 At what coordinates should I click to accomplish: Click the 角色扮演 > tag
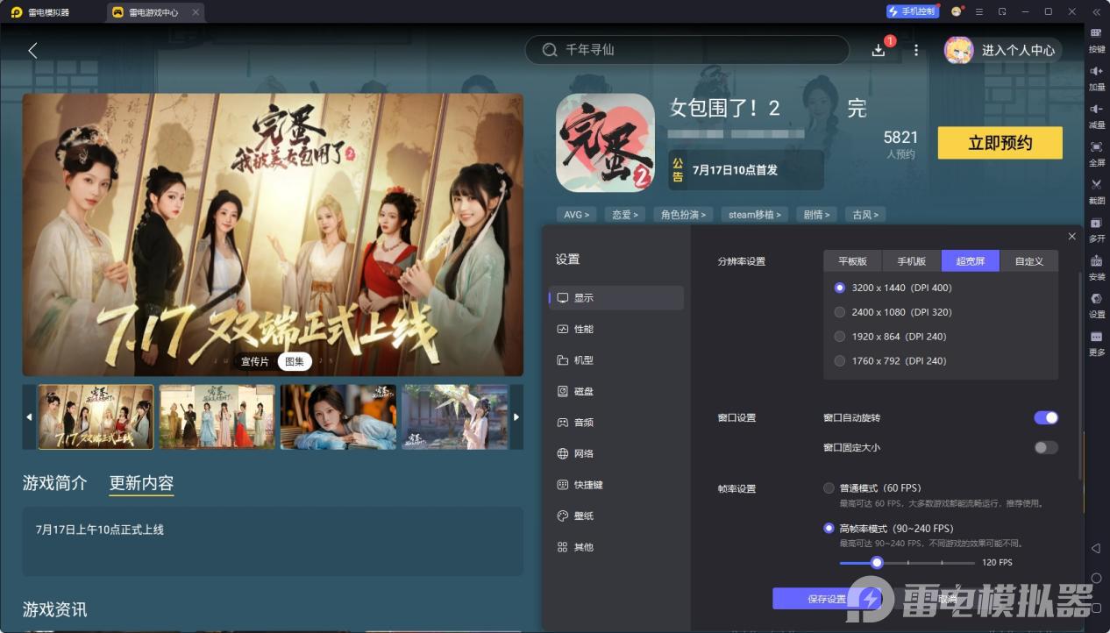685,214
